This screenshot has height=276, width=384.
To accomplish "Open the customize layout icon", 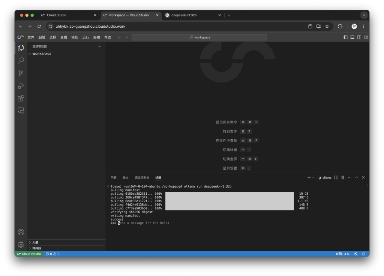I will [366, 37].
